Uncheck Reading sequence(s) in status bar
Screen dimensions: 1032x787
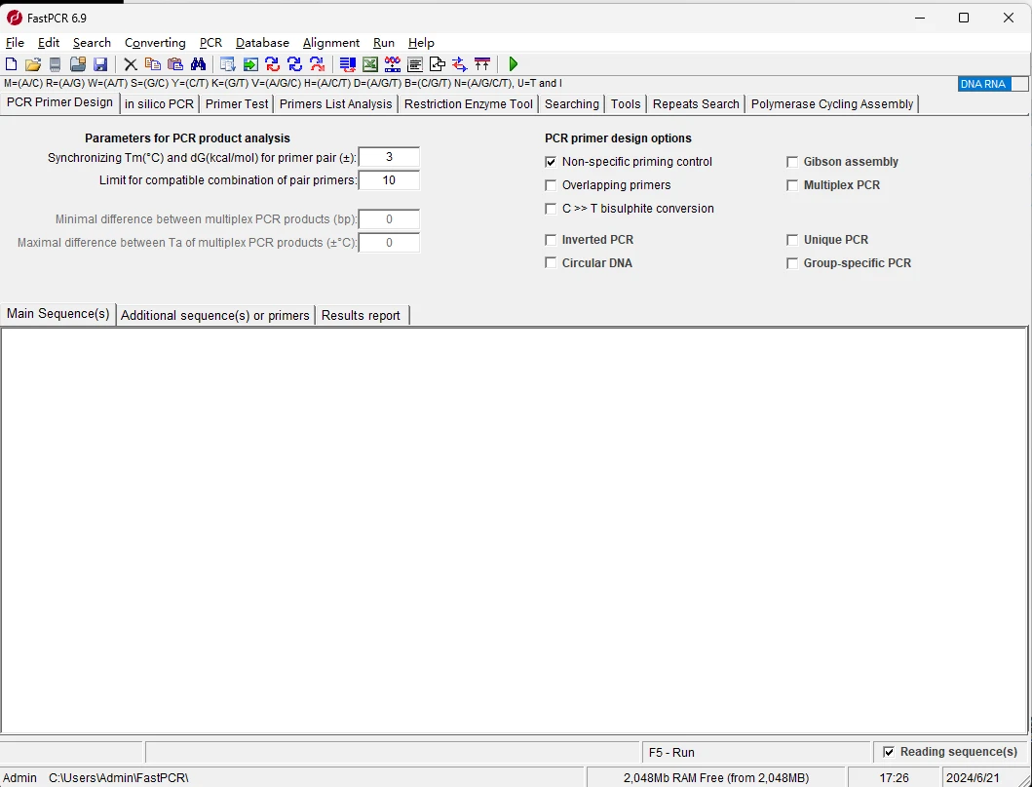coord(889,752)
